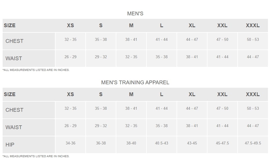270x163 pixels.
Task: Select the 45-47.5 hip cell under XXL
Action: [222, 143]
